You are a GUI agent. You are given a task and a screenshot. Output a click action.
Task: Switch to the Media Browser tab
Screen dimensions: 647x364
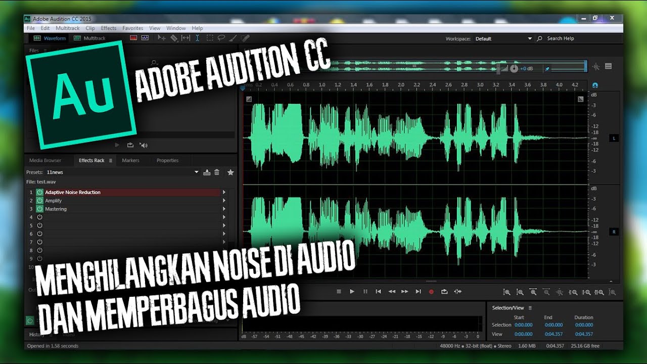click(x=45, y=160)
